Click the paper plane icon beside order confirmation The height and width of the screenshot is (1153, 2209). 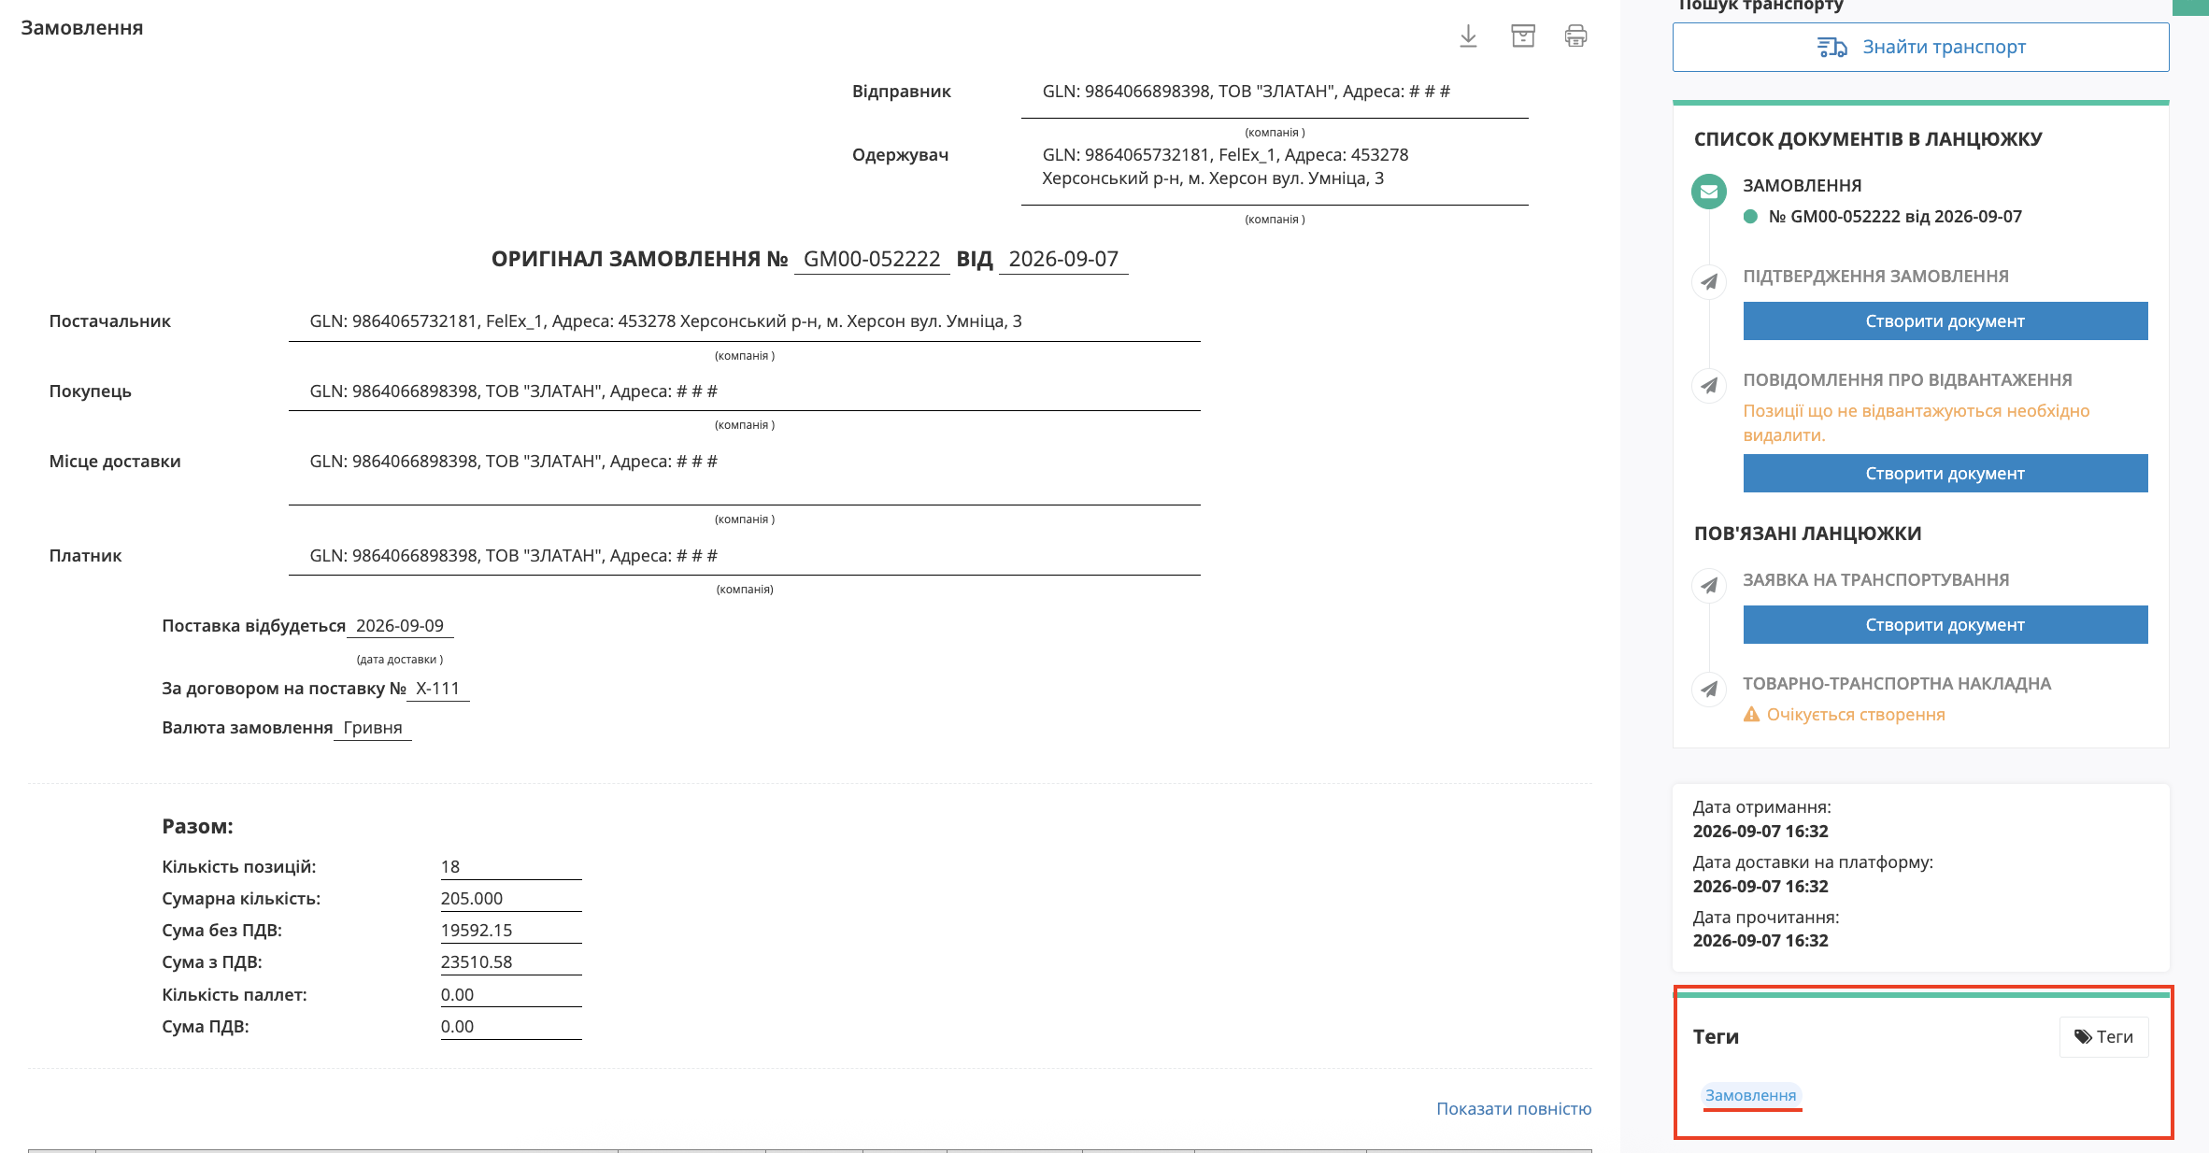coord(1709,281)
